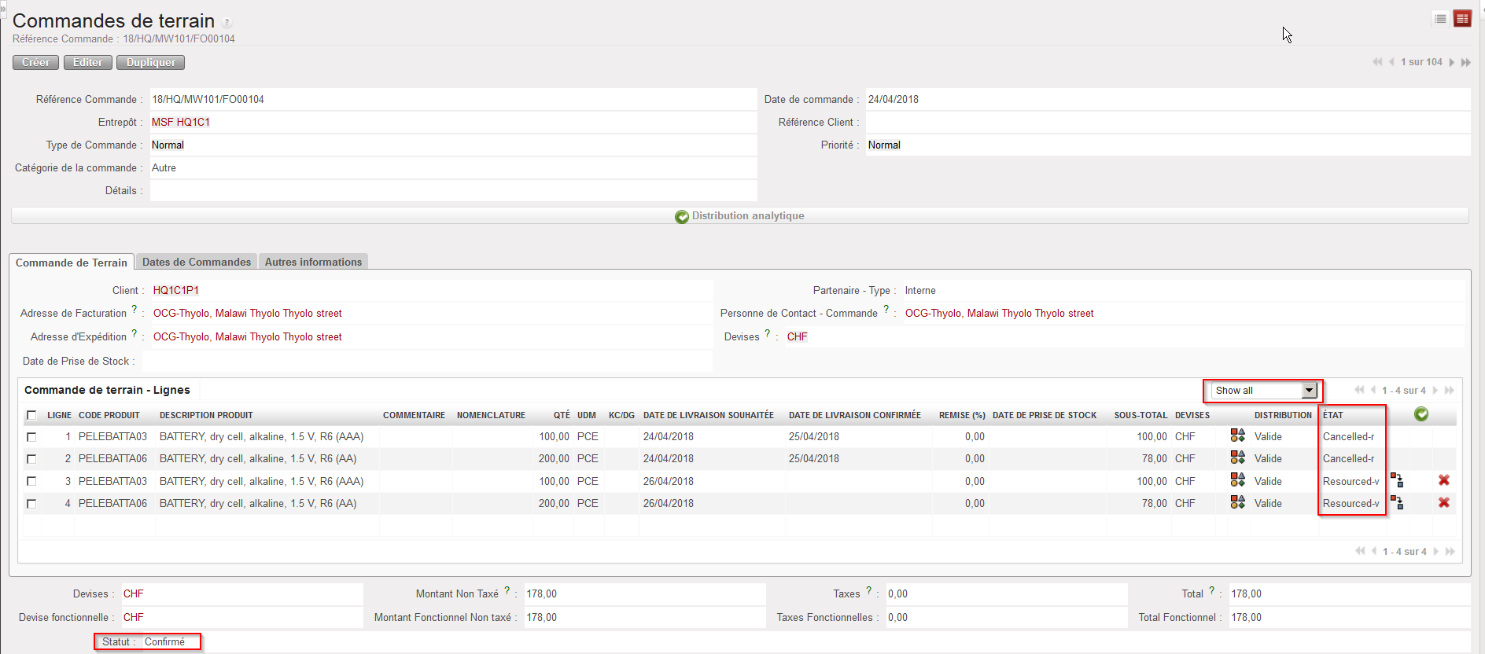
Task: Go to next record arrow
Action: pos(1452,62)
